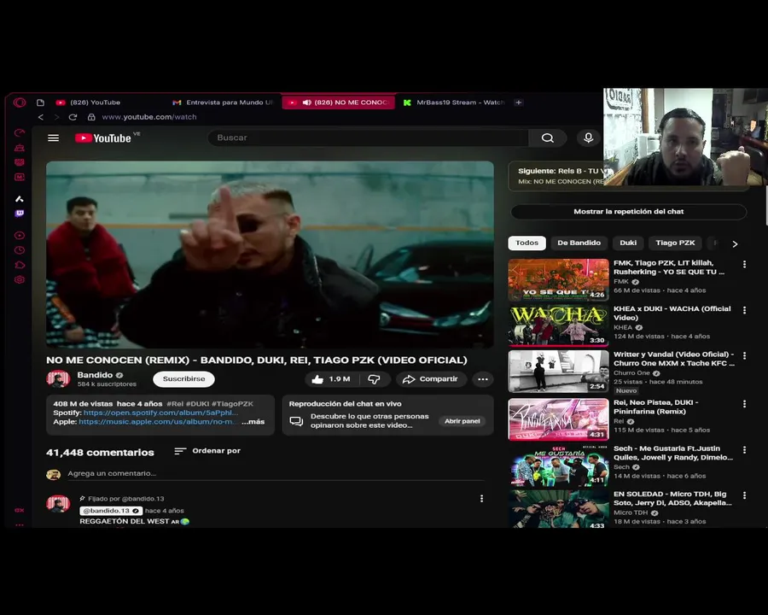
Task: Open GX Control speedometer in sidebar
Action: [x=20, y=133]
